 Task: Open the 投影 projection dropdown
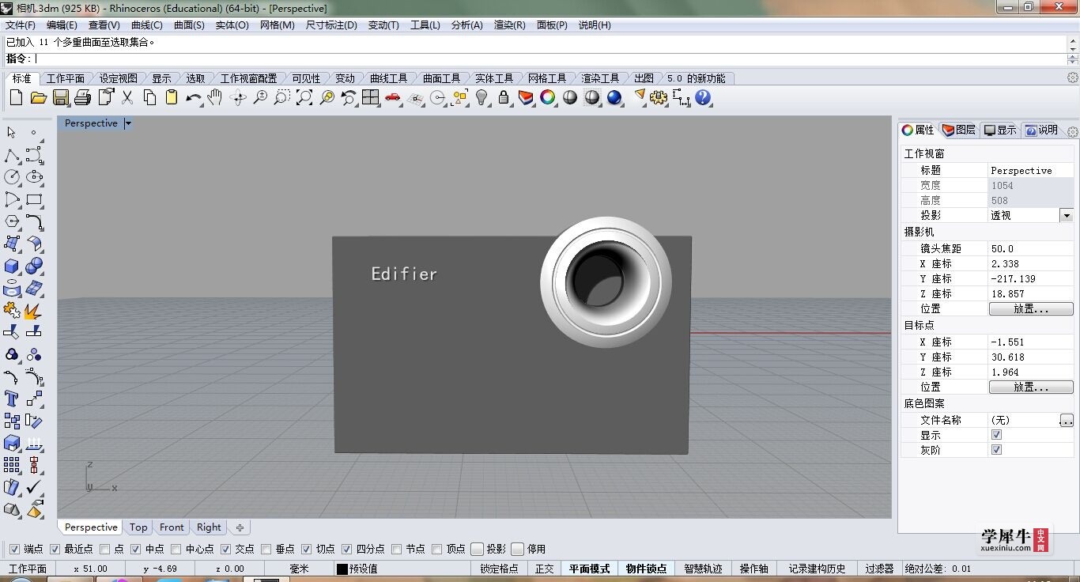pos(1066,215)
